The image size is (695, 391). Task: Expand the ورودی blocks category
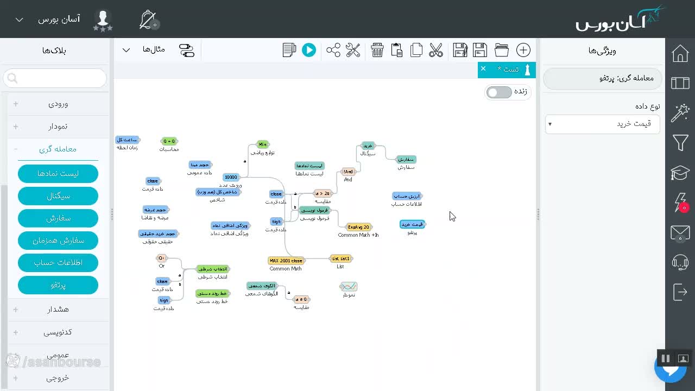click(58, 104)
